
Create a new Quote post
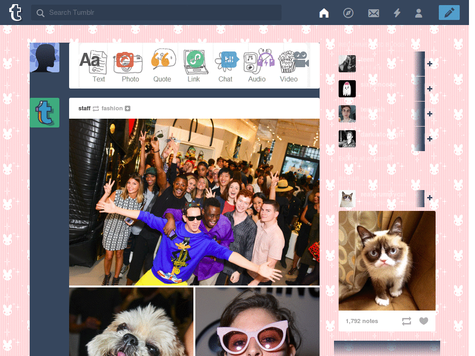pos(163,66)
